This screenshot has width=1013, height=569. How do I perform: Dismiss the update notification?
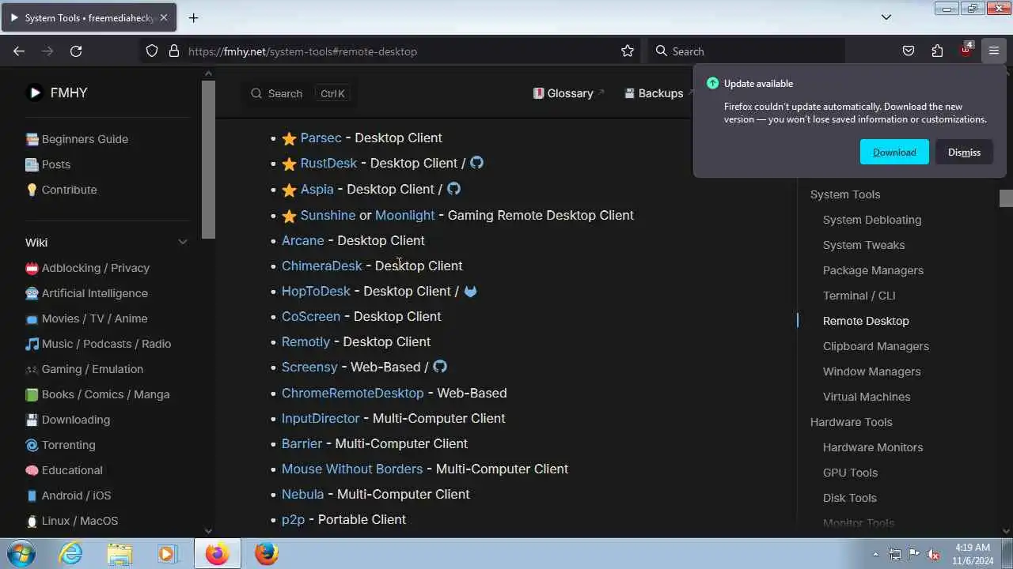click(964, 153)
